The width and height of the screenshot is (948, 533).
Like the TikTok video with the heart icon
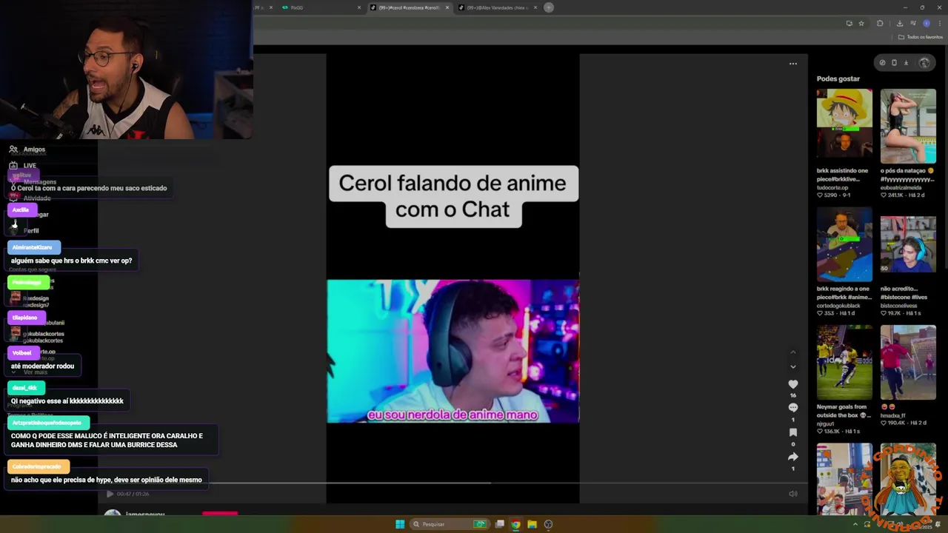[793, 384]
